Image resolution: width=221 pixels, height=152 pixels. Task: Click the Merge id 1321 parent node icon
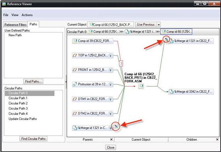pyautogui.click(x=75, y=128)
